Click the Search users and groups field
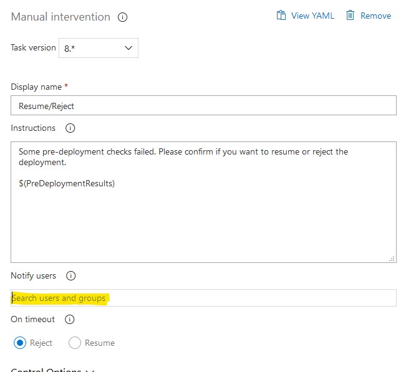 (x=203, y=298)
